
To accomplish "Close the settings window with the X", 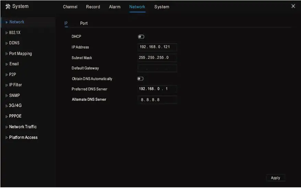I will pos(293,6).
